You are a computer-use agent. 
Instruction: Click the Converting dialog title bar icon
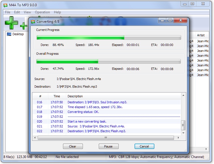point(33,22)
